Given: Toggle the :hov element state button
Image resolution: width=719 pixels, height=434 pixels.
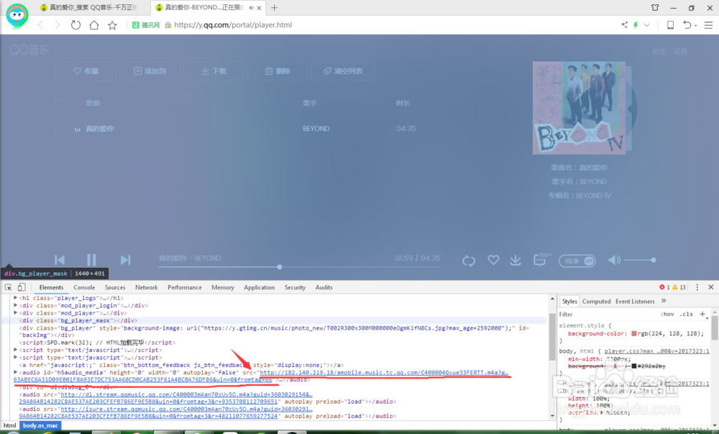Looking at the screenshot, I should pyautogui.click(x=667, y=315).
